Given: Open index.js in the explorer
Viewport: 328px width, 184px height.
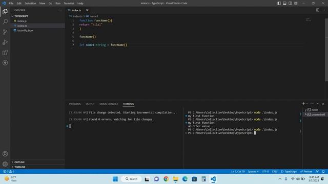Looking at the screenshot, I should [x=37, y=21].
